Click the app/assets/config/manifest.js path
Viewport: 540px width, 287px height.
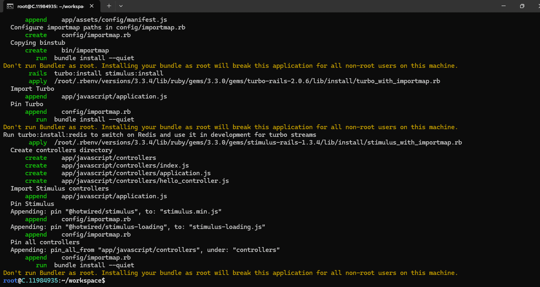(114, 19)
